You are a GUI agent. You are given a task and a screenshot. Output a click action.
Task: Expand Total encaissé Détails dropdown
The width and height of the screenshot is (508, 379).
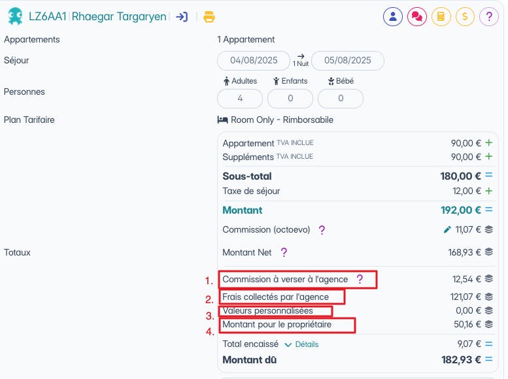coord(301,344)
